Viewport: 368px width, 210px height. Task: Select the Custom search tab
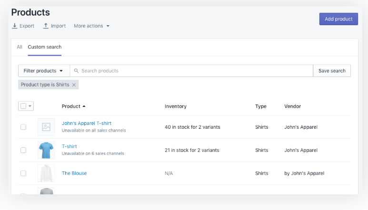pos(44,47)
